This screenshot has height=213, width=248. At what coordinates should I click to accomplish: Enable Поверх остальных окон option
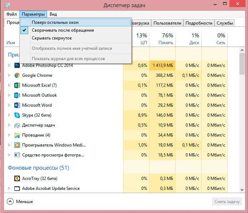(76, 22)
